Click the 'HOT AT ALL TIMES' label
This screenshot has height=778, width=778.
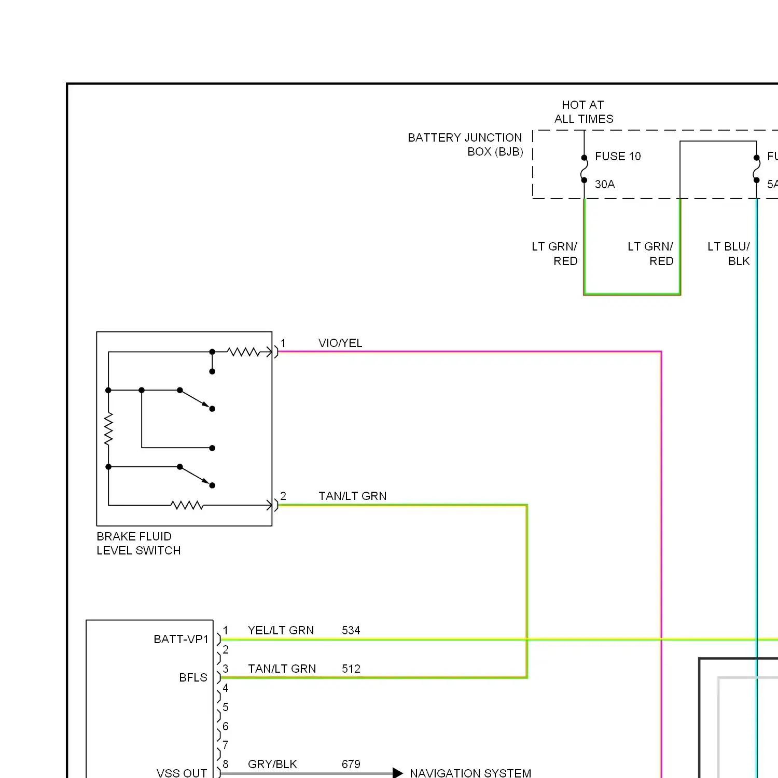[584, 112]
